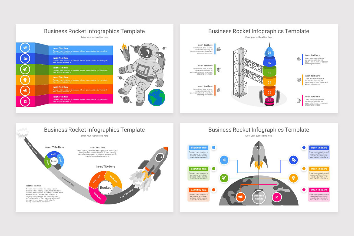This screenshot has width=354, height=236.
Task: Select the gear icon on the blue banner
Action: [25, 48]
